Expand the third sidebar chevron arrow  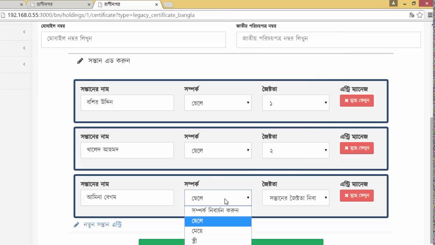point(24,64)
